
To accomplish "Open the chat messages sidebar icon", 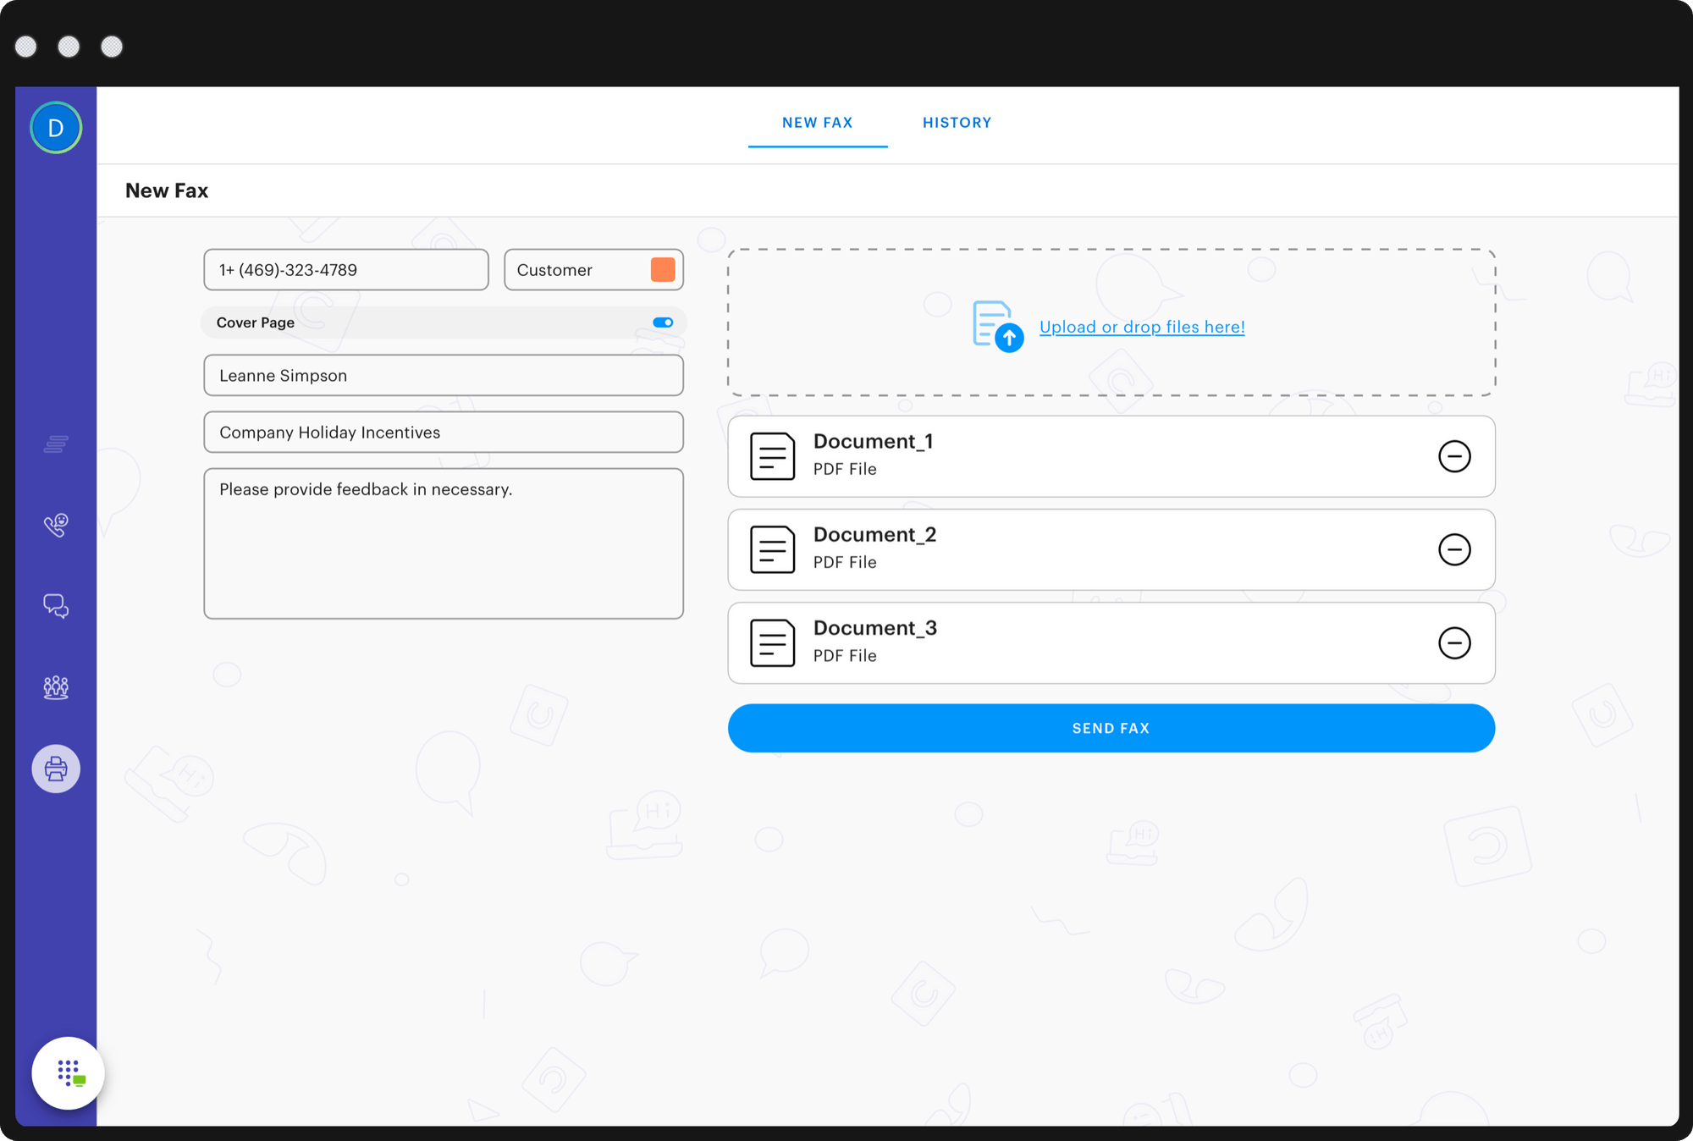I will point(56,605).
